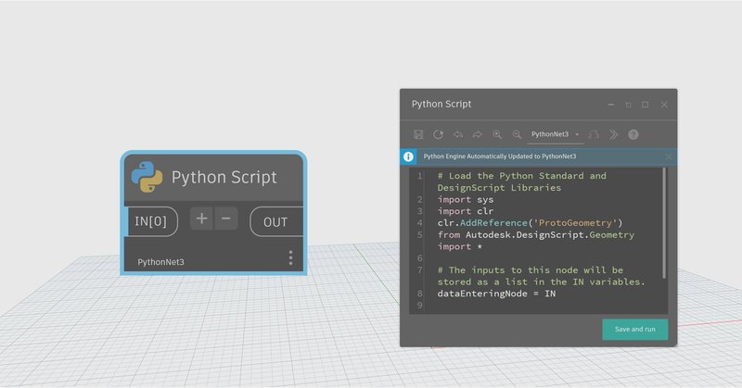Click the 'Python Engine Automatically Updated to PythonNet3' message
The image size is (742, 388).
pos(500,156)
